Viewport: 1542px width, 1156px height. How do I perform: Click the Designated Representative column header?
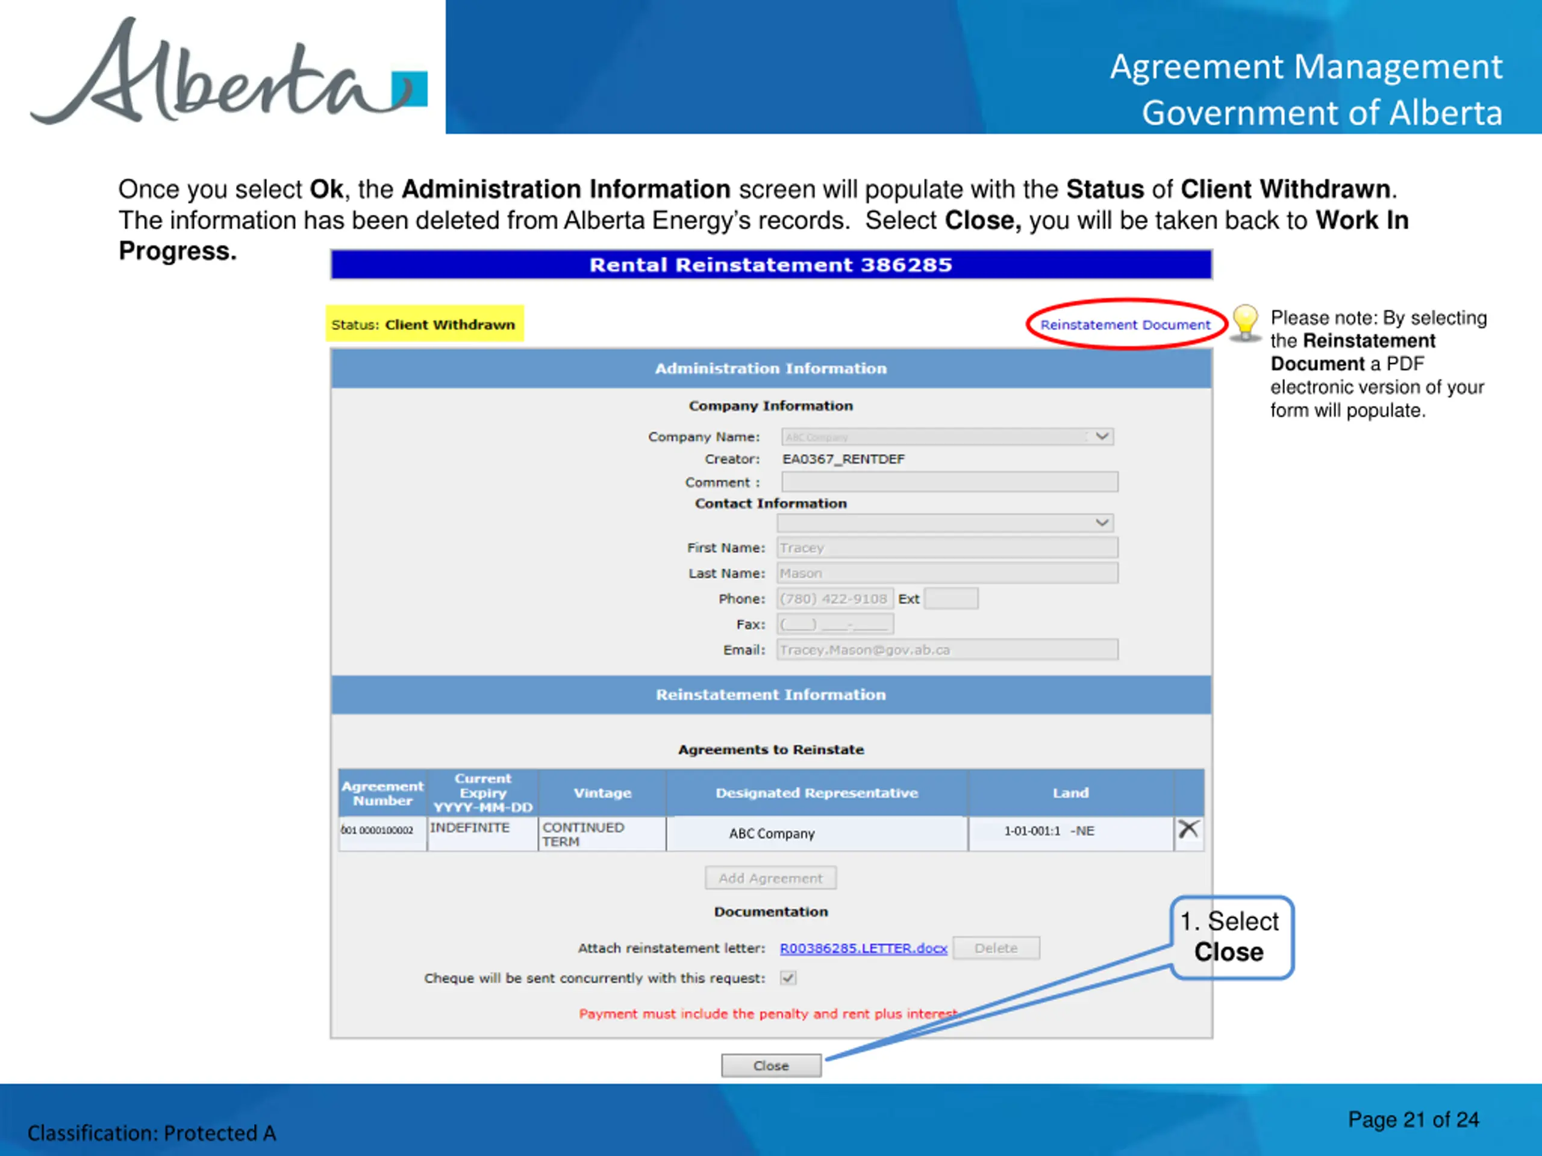point(816,793)
